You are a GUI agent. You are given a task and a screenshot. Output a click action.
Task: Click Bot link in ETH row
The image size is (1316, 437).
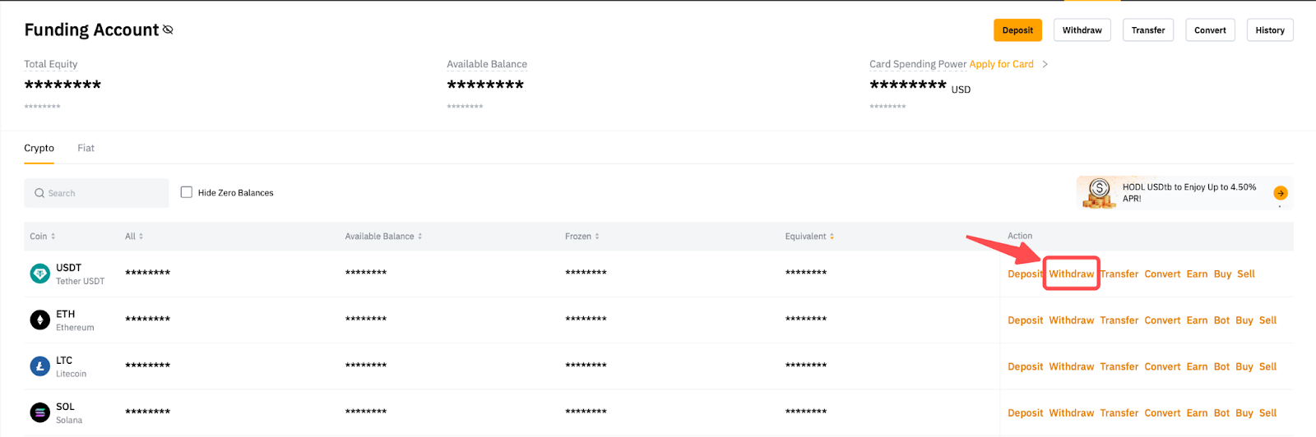coord(1221,320)
